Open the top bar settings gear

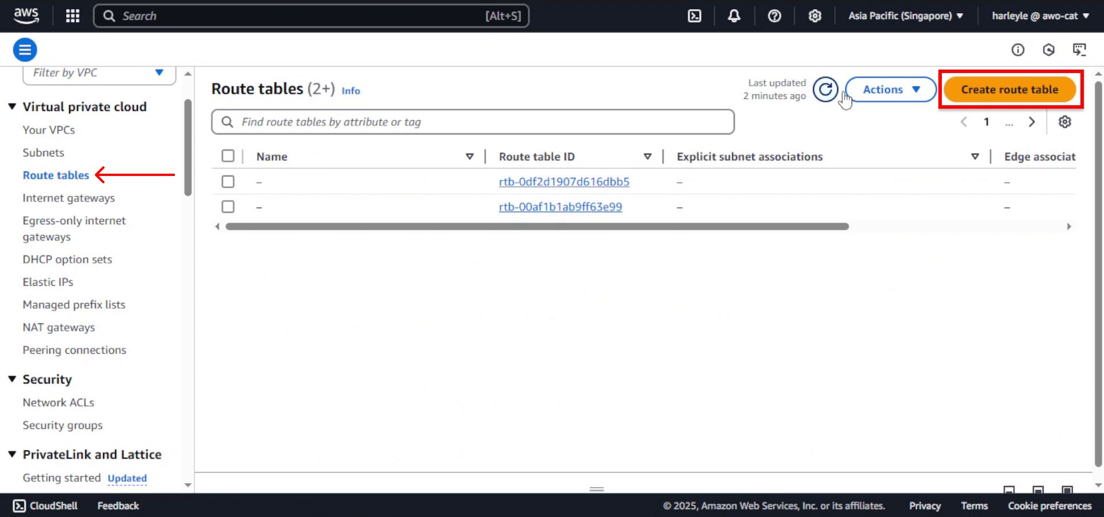(x=815, y=16)
